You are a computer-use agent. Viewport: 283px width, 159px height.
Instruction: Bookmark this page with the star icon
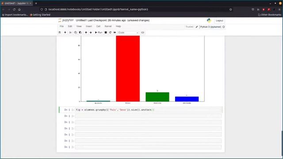point(231,9)
